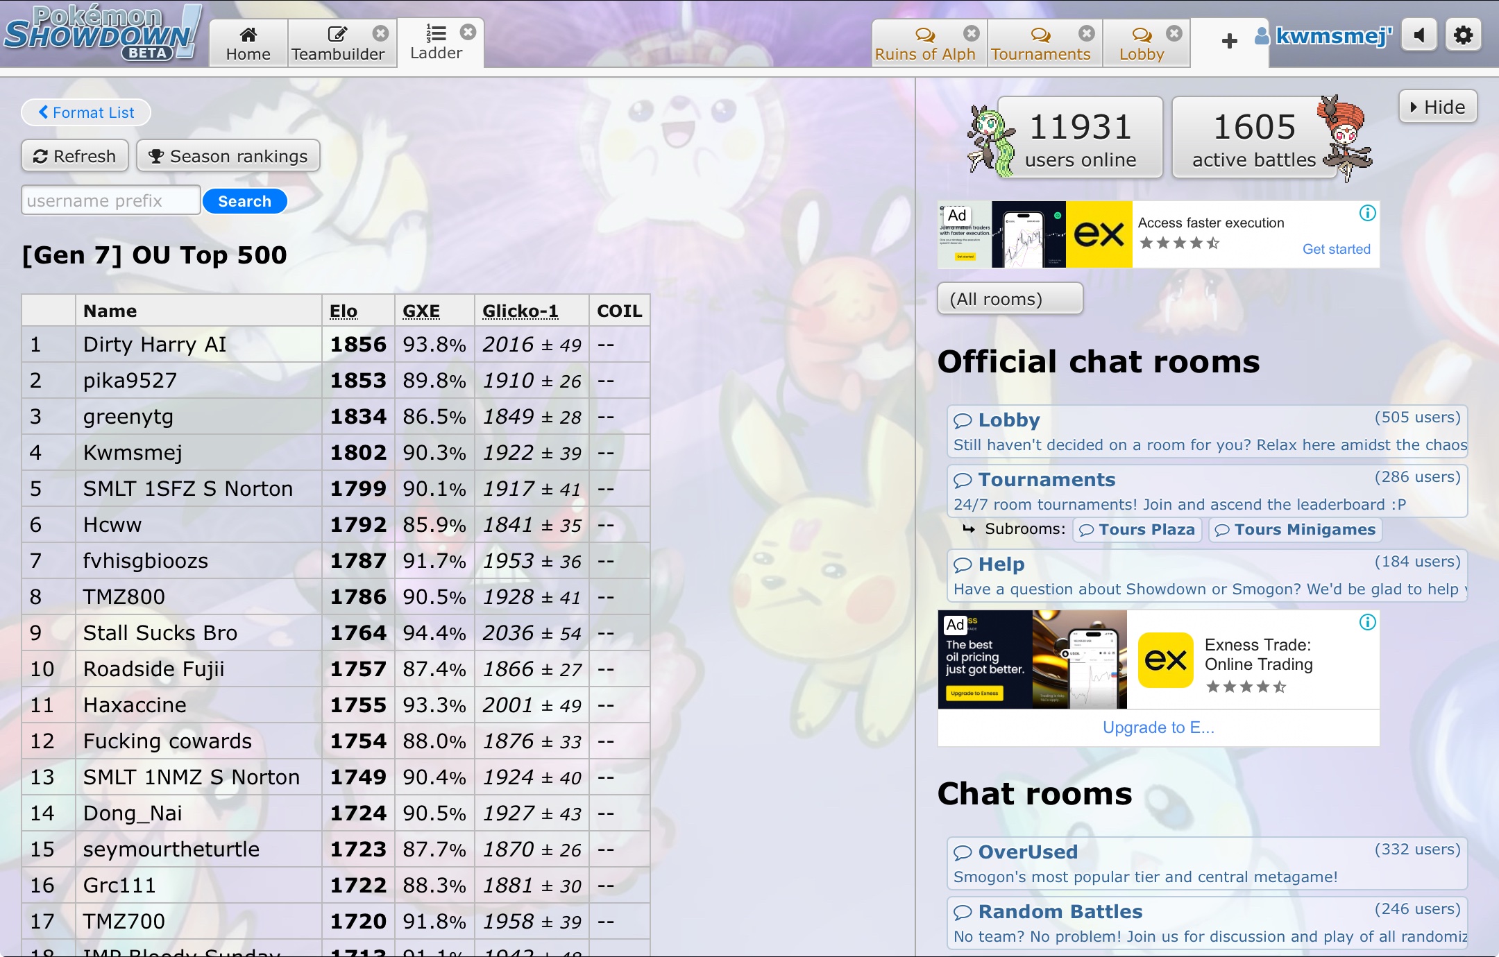Open the Lobby room tab
This screenshot has height=957, width=1499.
[x=1142, y=44]
